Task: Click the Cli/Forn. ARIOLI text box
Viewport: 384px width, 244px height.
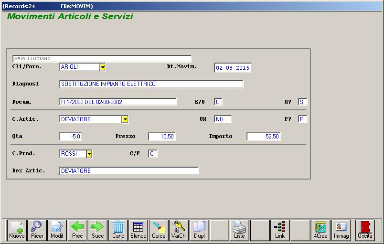Action: click(x=80, y=67)
